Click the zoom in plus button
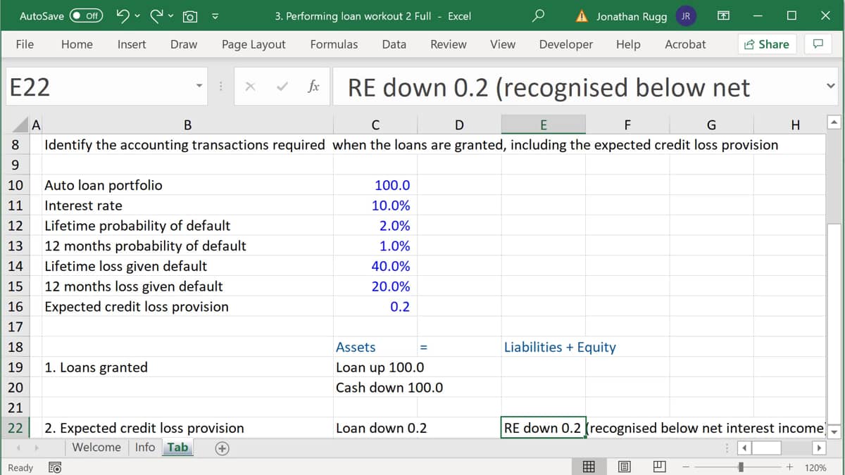This screenshot has width=845, height=475. pos(790,467)
